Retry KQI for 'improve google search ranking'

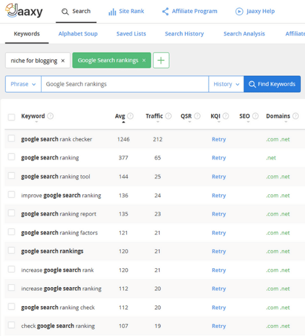click(x=219, y=195)
